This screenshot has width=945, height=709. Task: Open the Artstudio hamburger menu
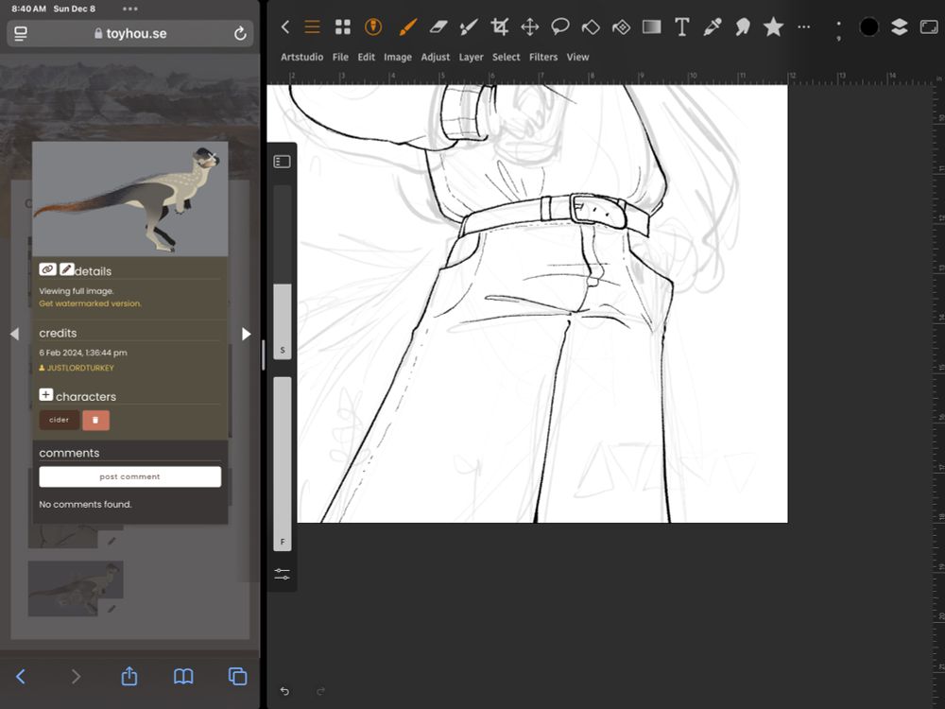coord(312,27)
